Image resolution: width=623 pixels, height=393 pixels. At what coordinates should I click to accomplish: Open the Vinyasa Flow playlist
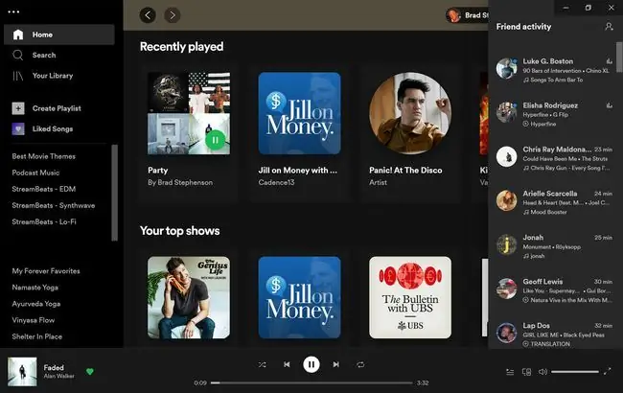34,320
